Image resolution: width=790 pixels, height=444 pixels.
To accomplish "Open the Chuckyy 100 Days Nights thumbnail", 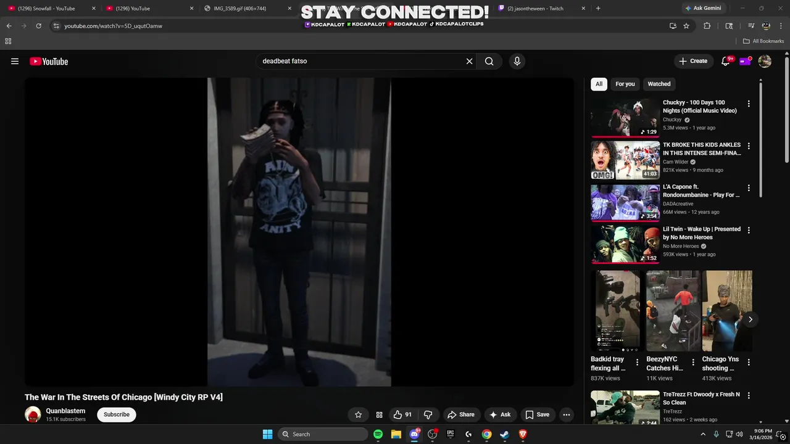I will 625,117.
